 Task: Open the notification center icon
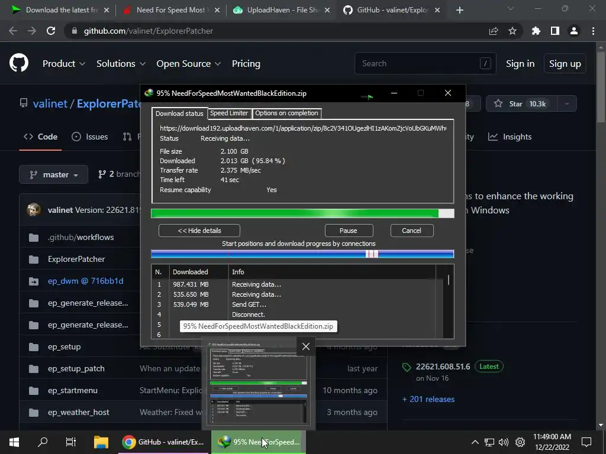coord(586,442)
